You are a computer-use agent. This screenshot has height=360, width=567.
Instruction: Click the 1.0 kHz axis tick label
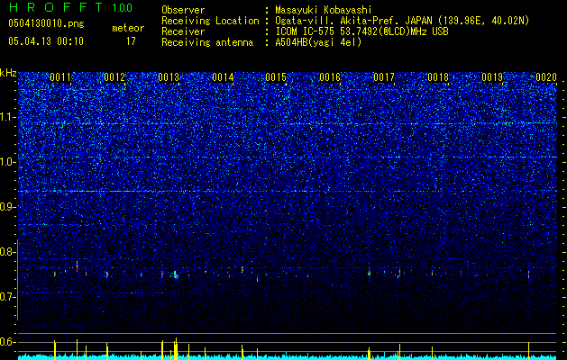click(8, 162)
